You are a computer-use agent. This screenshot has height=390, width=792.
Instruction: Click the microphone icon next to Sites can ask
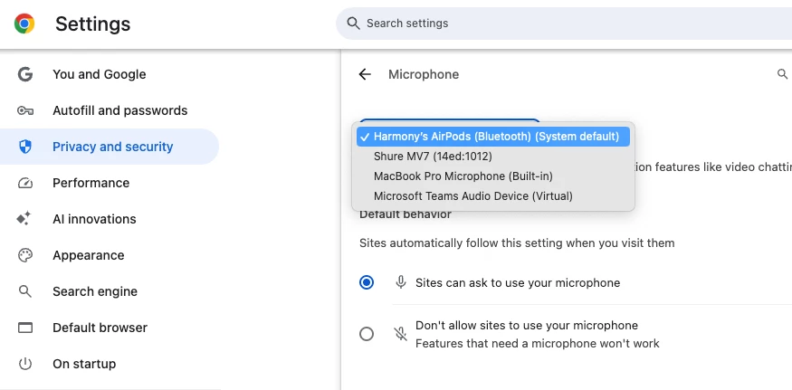pos(401,282)
